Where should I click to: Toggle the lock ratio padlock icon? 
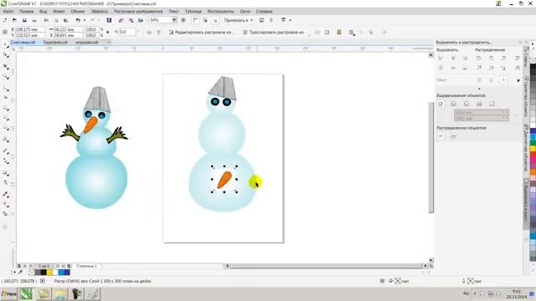click(108, 32)
